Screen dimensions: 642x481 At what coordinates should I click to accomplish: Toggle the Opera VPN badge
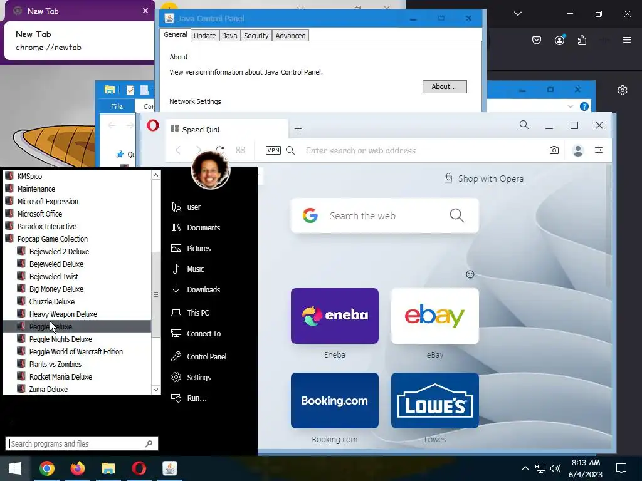273,150
